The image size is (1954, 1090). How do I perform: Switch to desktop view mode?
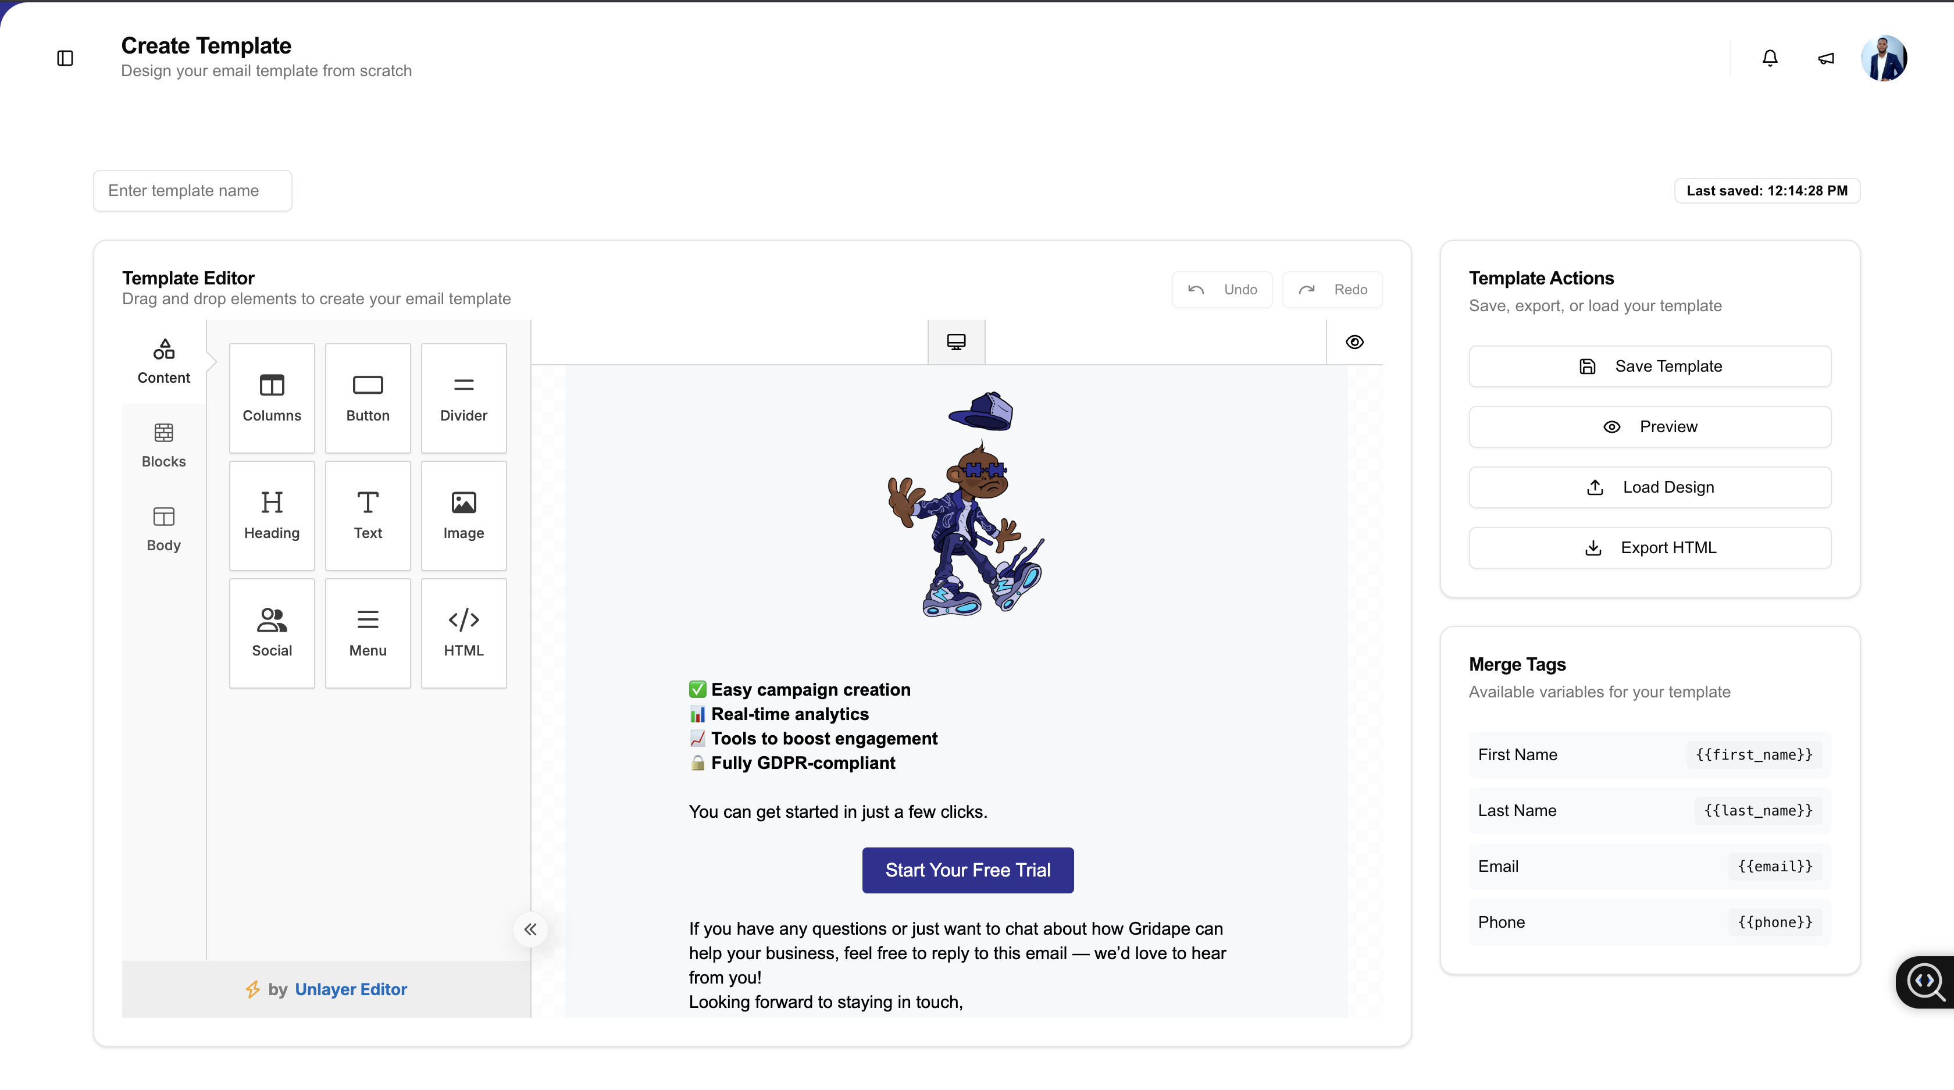pos(955,342)
